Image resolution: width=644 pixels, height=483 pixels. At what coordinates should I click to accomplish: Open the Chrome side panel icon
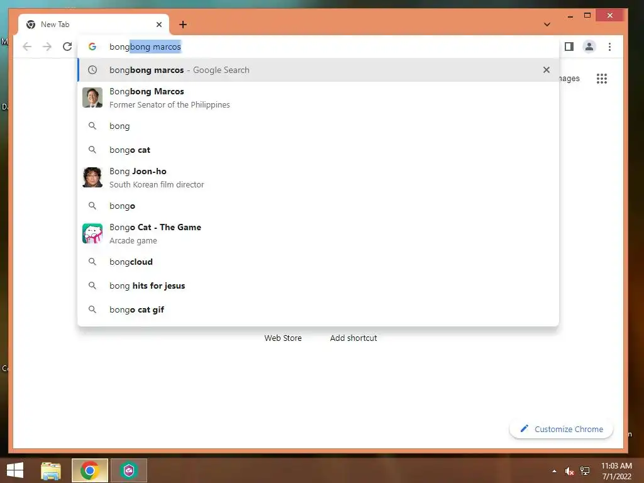(x=569, y=47)
